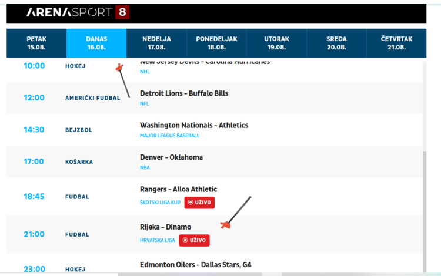The width and height of the screenshot is (441, 276).
Task: Open the NBA league link
Action: 145,167
